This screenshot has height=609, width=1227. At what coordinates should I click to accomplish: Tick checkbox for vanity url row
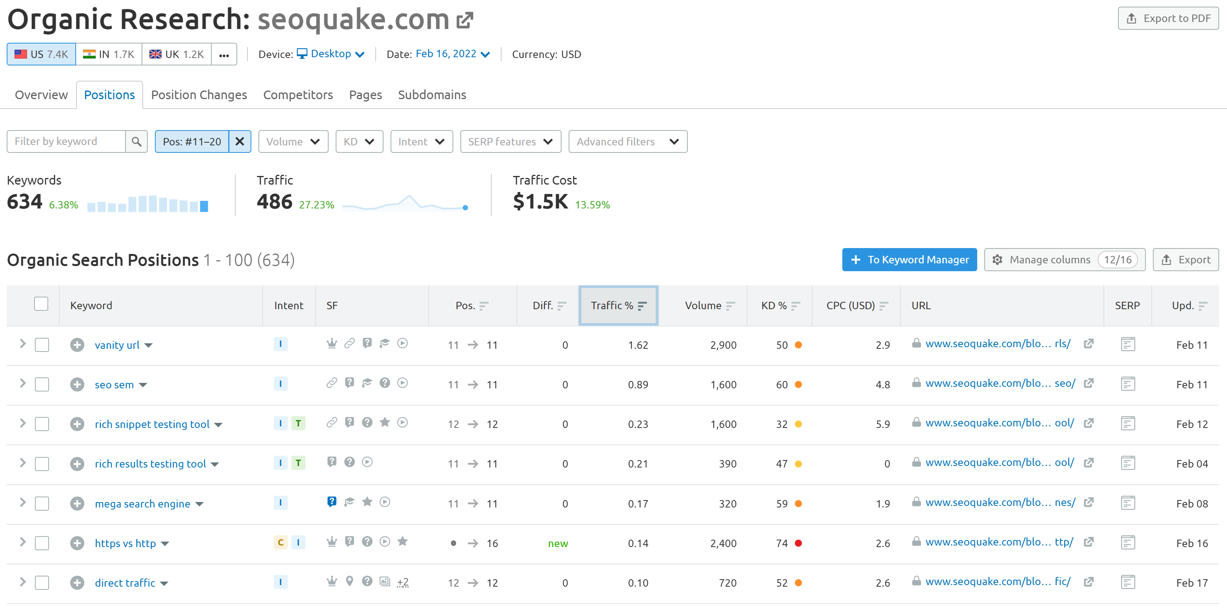tap(42, 345)
